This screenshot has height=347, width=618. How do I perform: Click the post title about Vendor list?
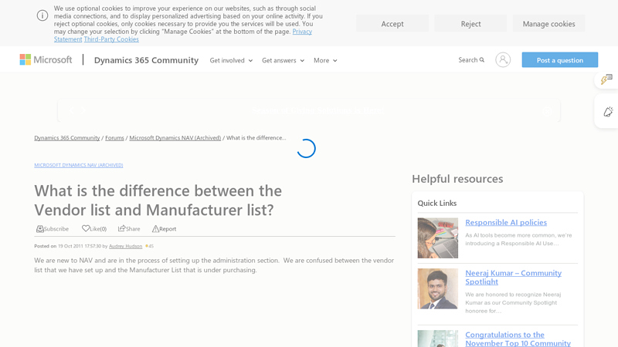(158, 200)
